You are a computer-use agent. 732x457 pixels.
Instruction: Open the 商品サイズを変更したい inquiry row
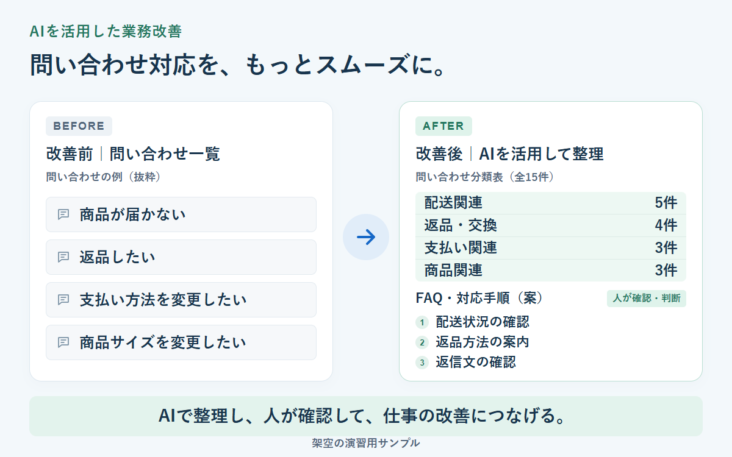point(181,342)
